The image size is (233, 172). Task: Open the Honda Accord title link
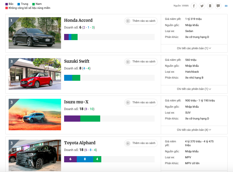click(x=78, y=20)
